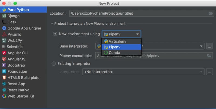
Task: Select New environment using radio button
Action: click(55, 34)
